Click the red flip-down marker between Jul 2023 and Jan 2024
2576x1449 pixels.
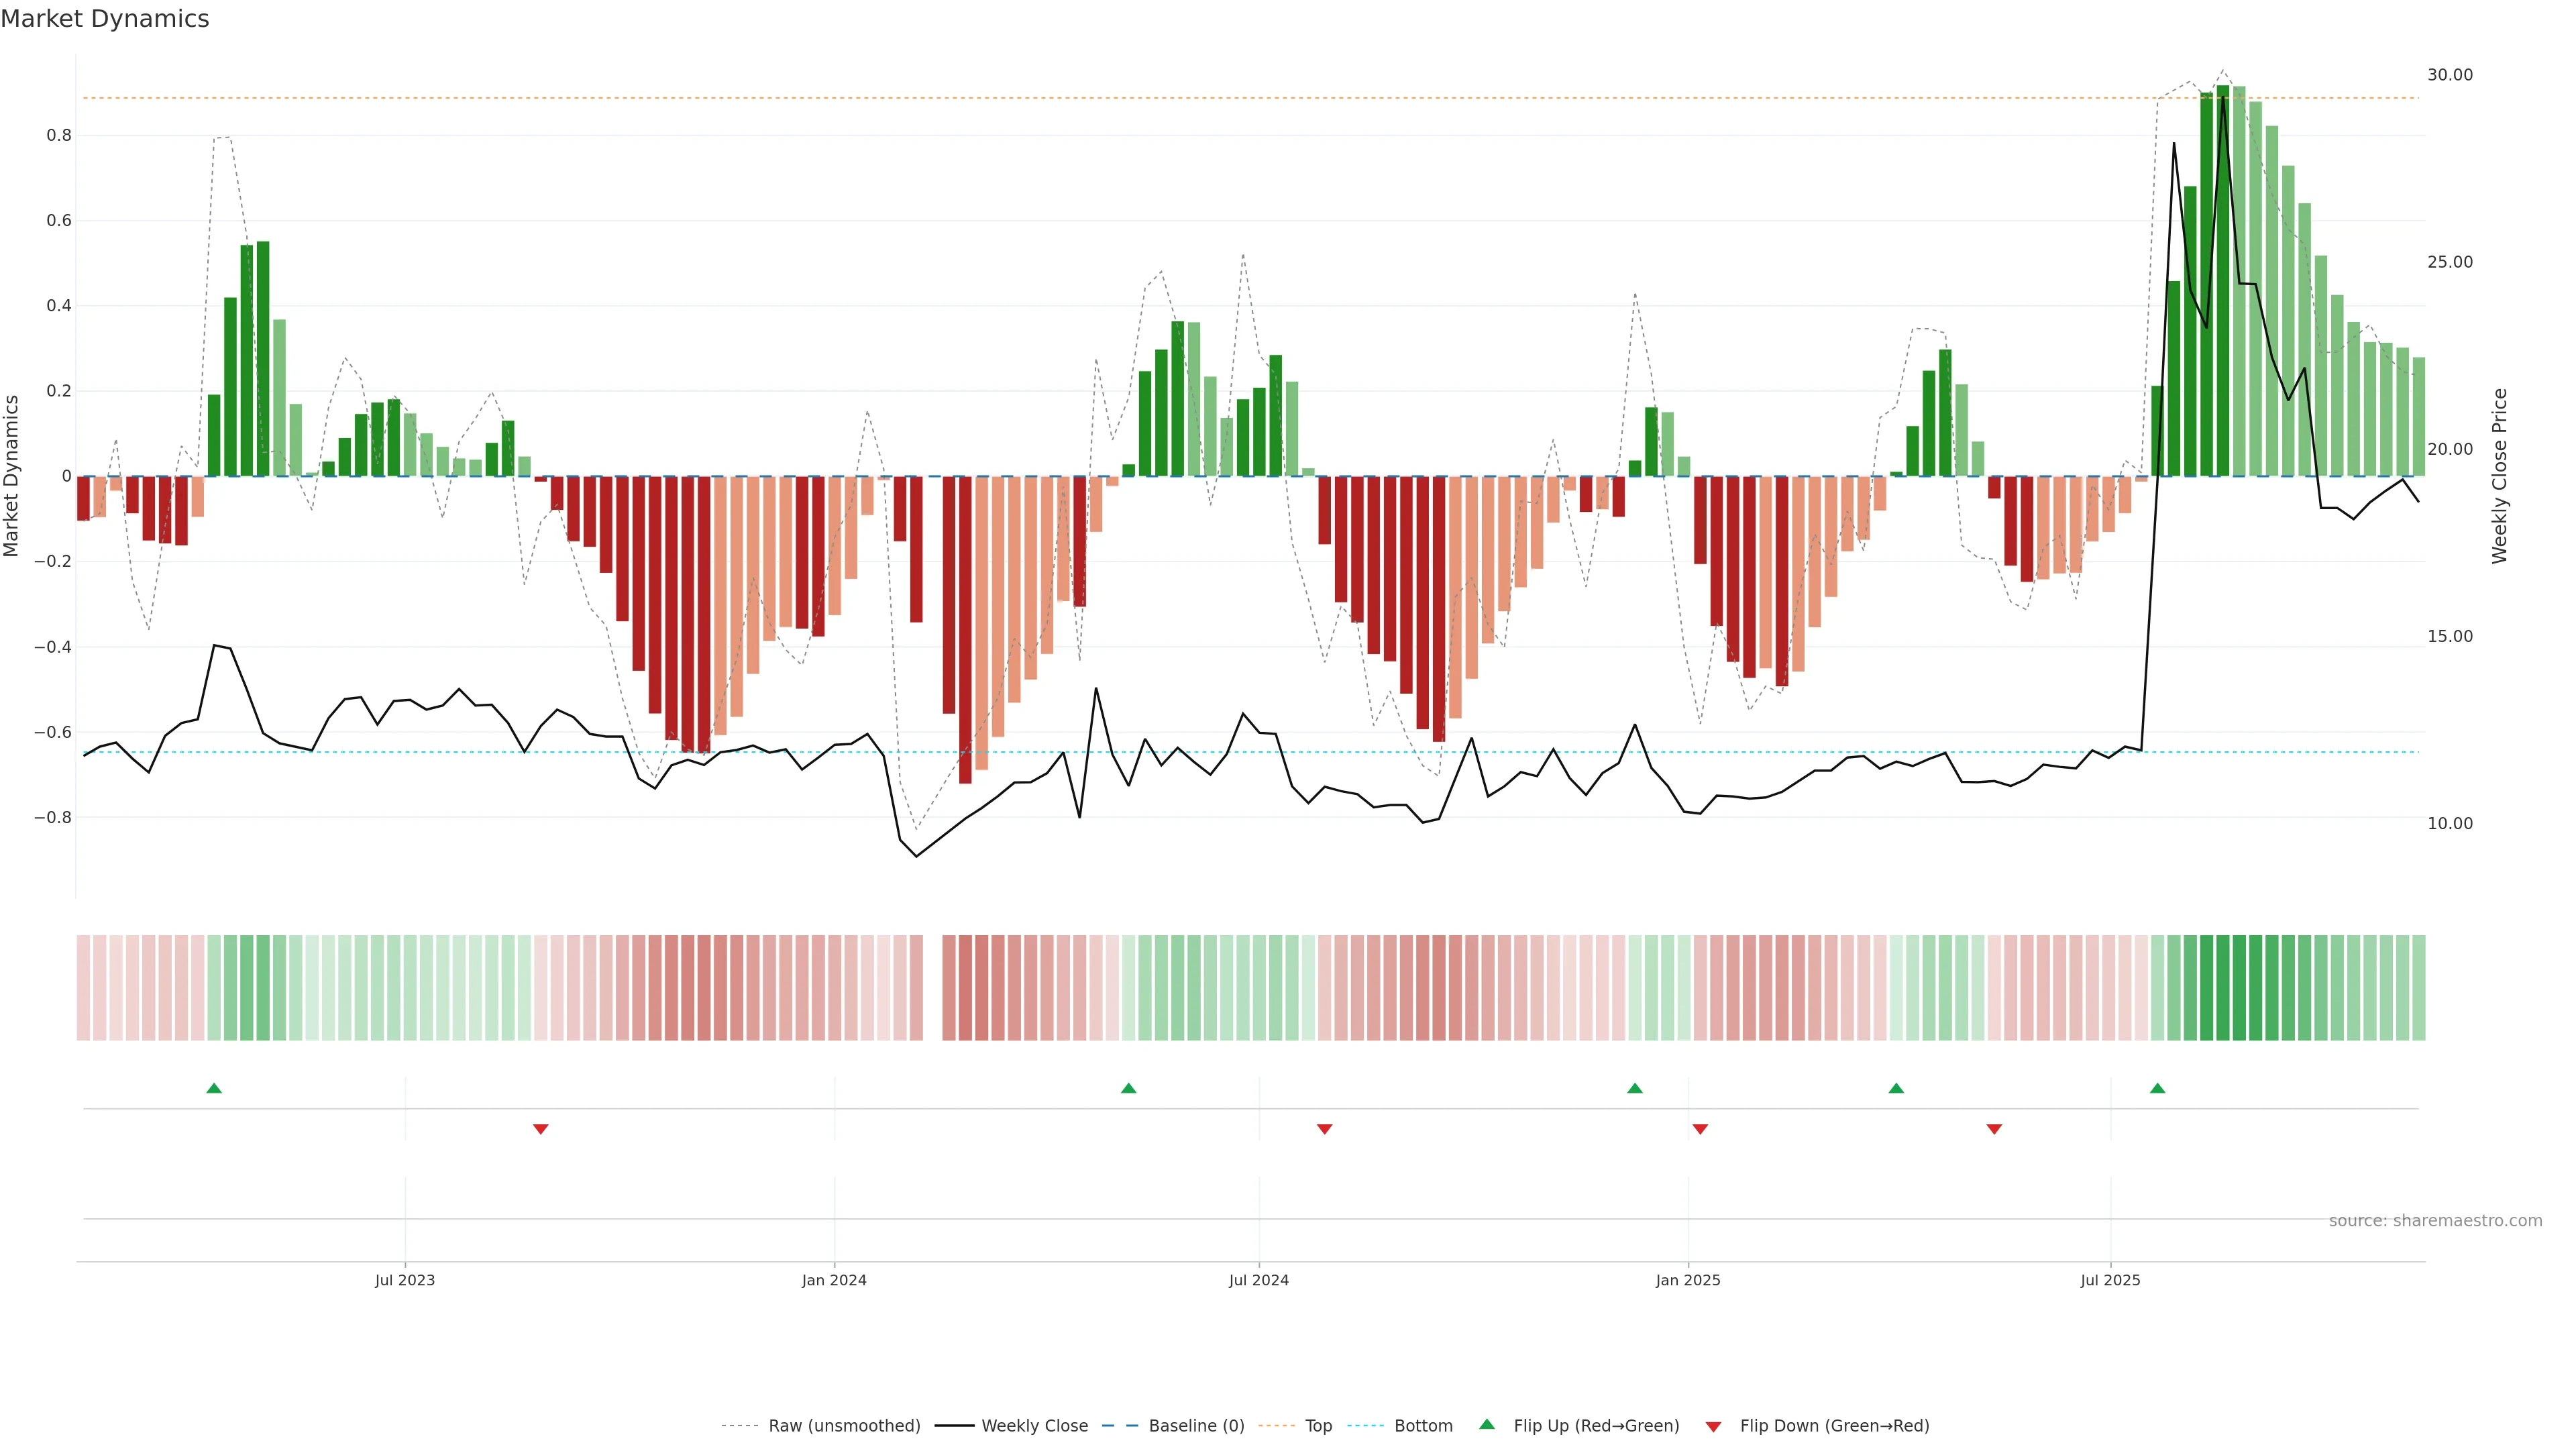pyautogui.click(x=540, y=1129)
